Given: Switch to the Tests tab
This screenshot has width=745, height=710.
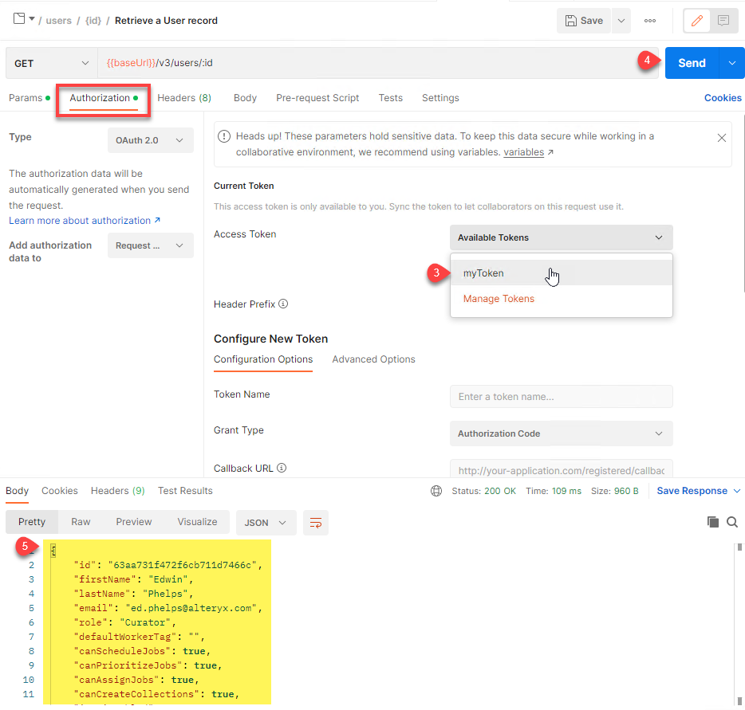Looking at the screenshot, I should [x=390, y=98].
